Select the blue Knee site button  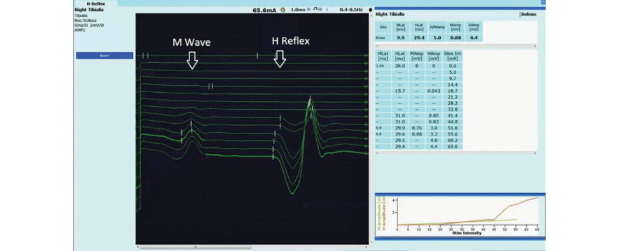click(x=104, y=55)
